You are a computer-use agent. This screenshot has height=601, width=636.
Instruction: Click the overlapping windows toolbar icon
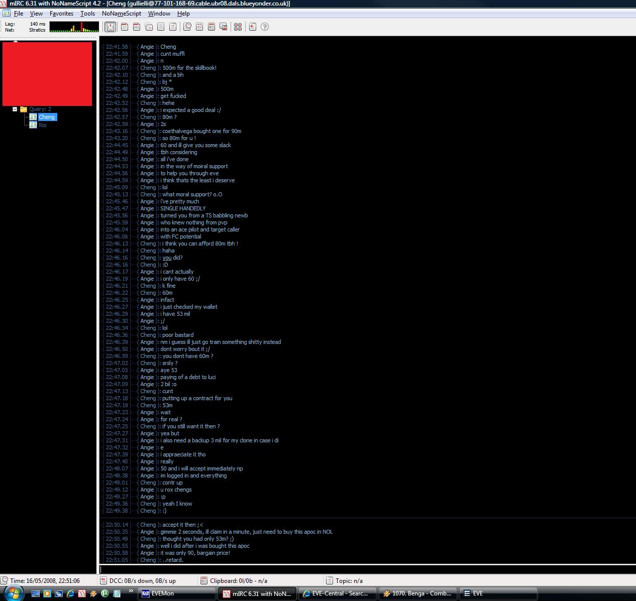click(224, 27)
